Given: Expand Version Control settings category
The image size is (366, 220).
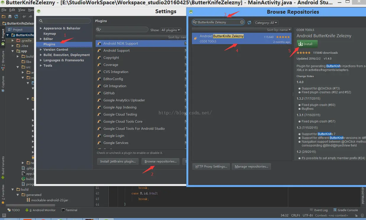Looking at the screenshot, I should click(x=41, y=49).
